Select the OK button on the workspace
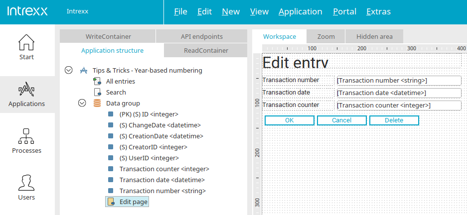 pyautogui.click(x=290, y=120)
